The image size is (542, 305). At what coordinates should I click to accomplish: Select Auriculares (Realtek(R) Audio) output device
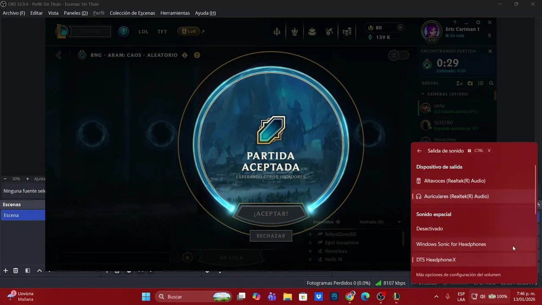473,197
